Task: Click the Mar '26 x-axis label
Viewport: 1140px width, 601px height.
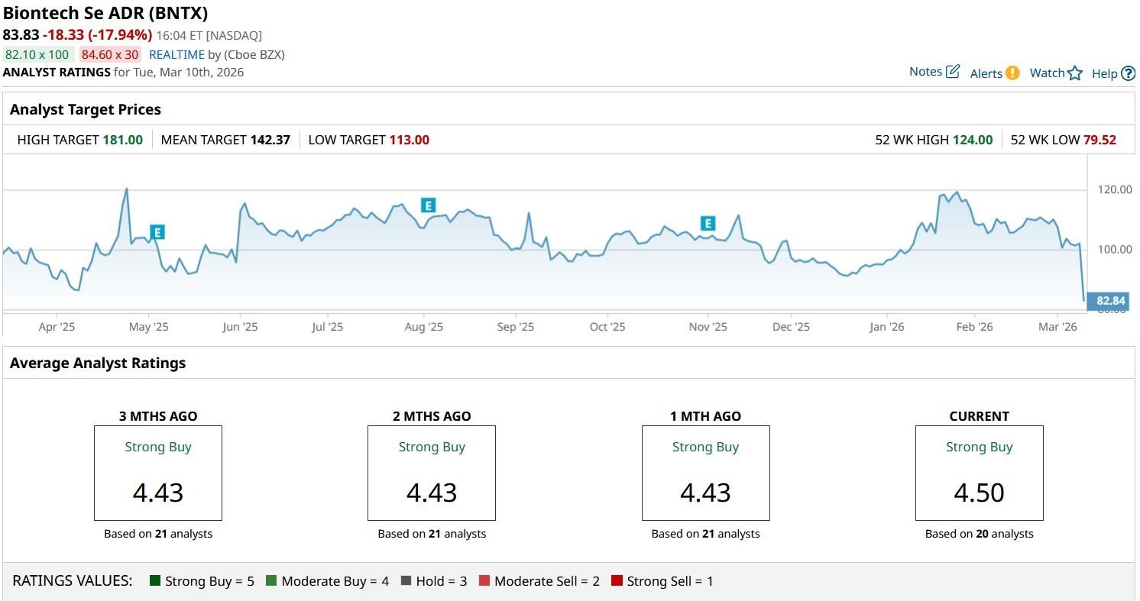Action: (x=1058, y=327)
